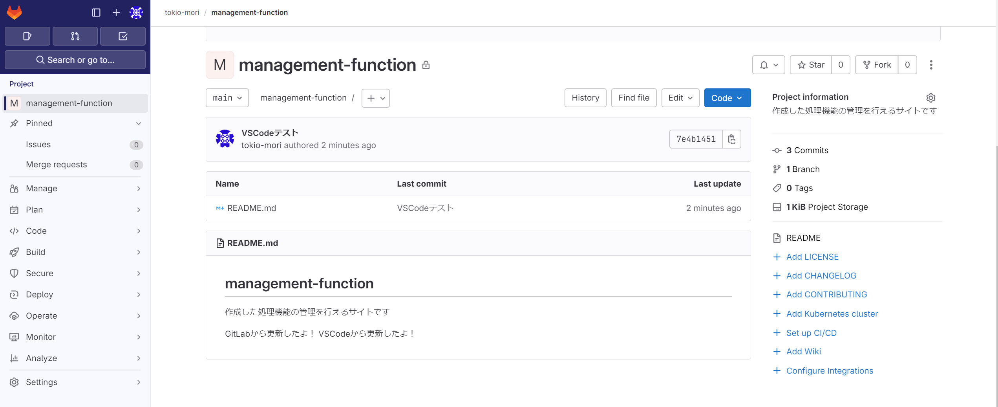Open the to-do list icon button
The height and width of the screenshot is (407, 998).
[x=123, y=36]
